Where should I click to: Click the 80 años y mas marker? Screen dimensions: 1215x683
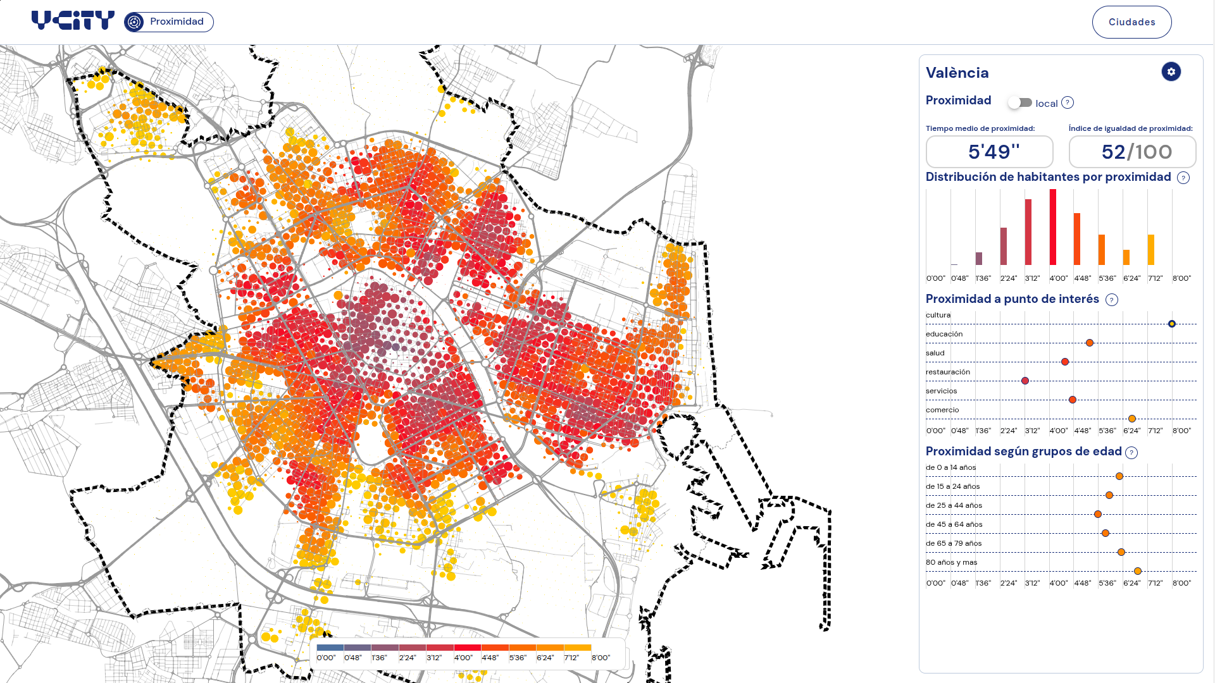point(1138,571)
